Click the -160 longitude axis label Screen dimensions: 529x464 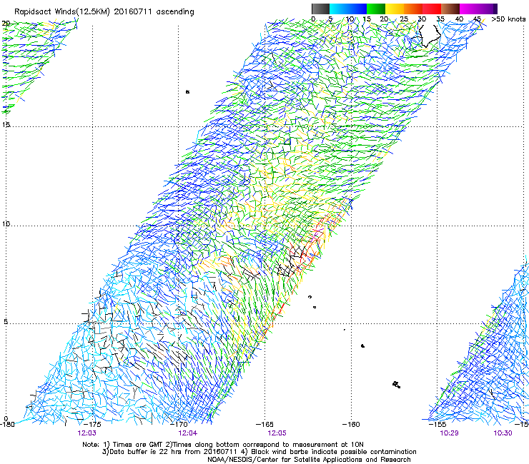pos(351,425)
